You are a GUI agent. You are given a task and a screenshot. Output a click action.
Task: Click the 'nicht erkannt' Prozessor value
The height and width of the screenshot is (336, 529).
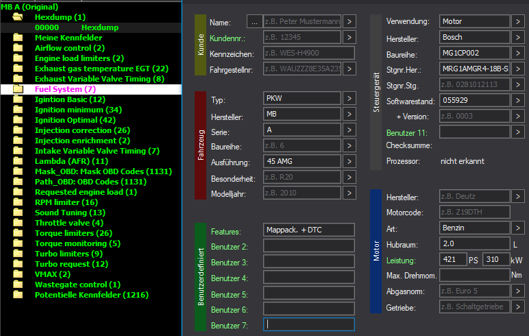coord(463,161)
